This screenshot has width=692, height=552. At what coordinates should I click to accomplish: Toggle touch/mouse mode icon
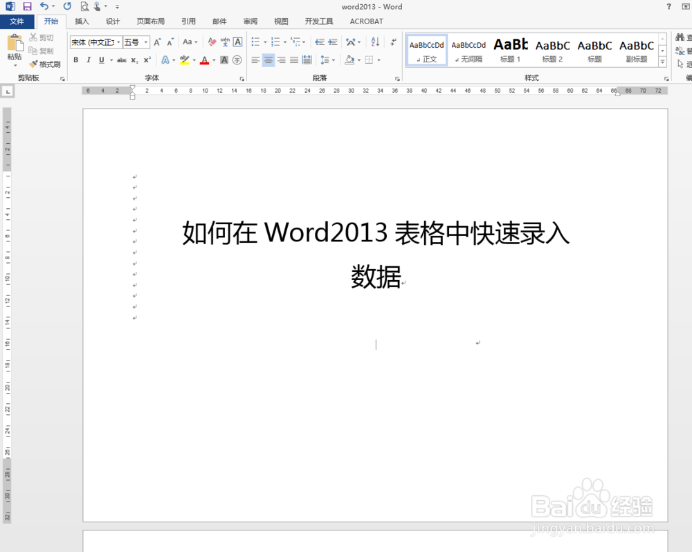point(97,7)
